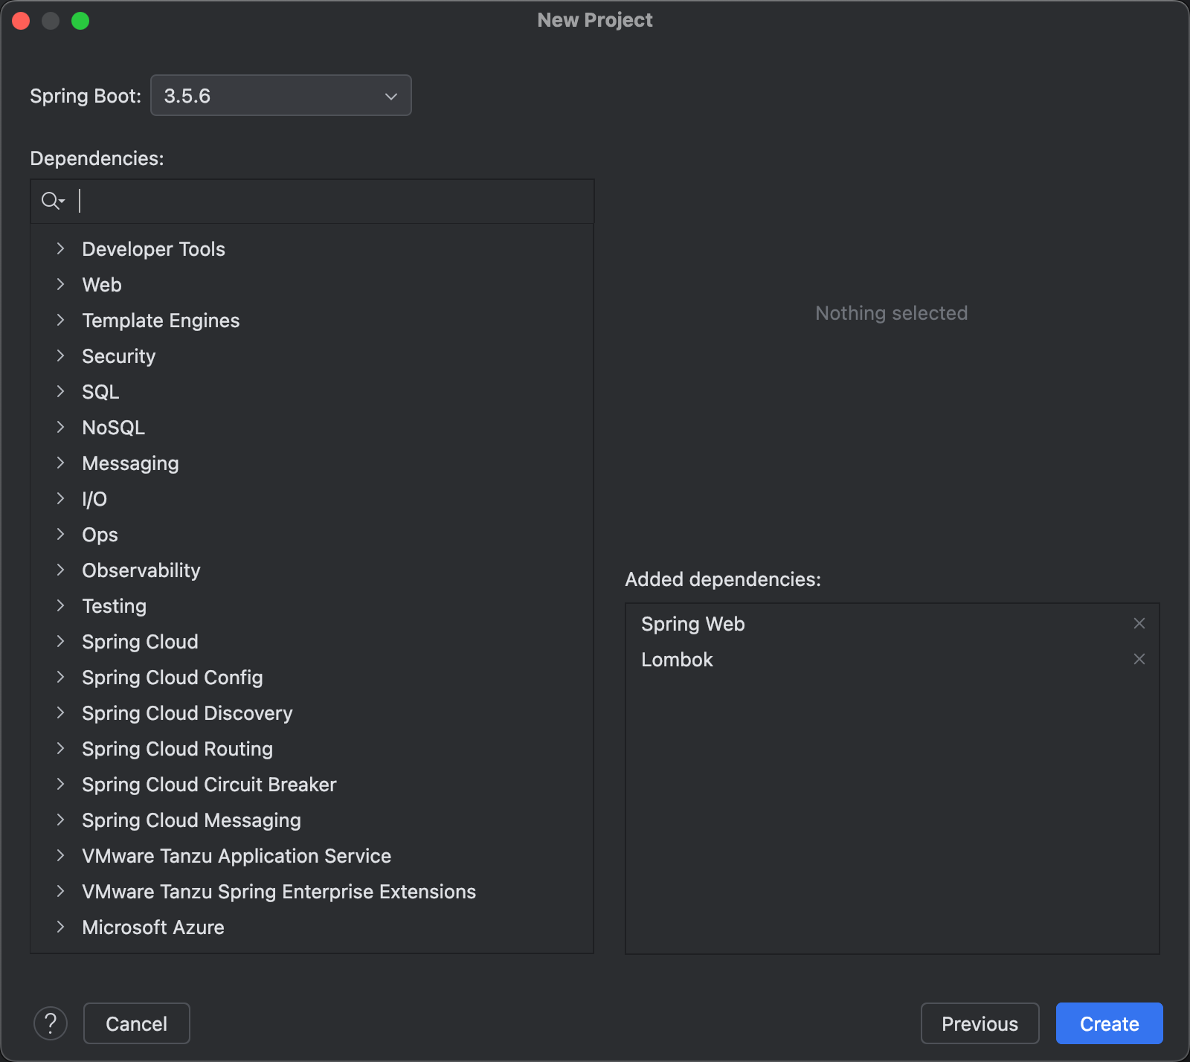
Task: Remove the Spring Web dependency
Action: [x=1139, y=623]
